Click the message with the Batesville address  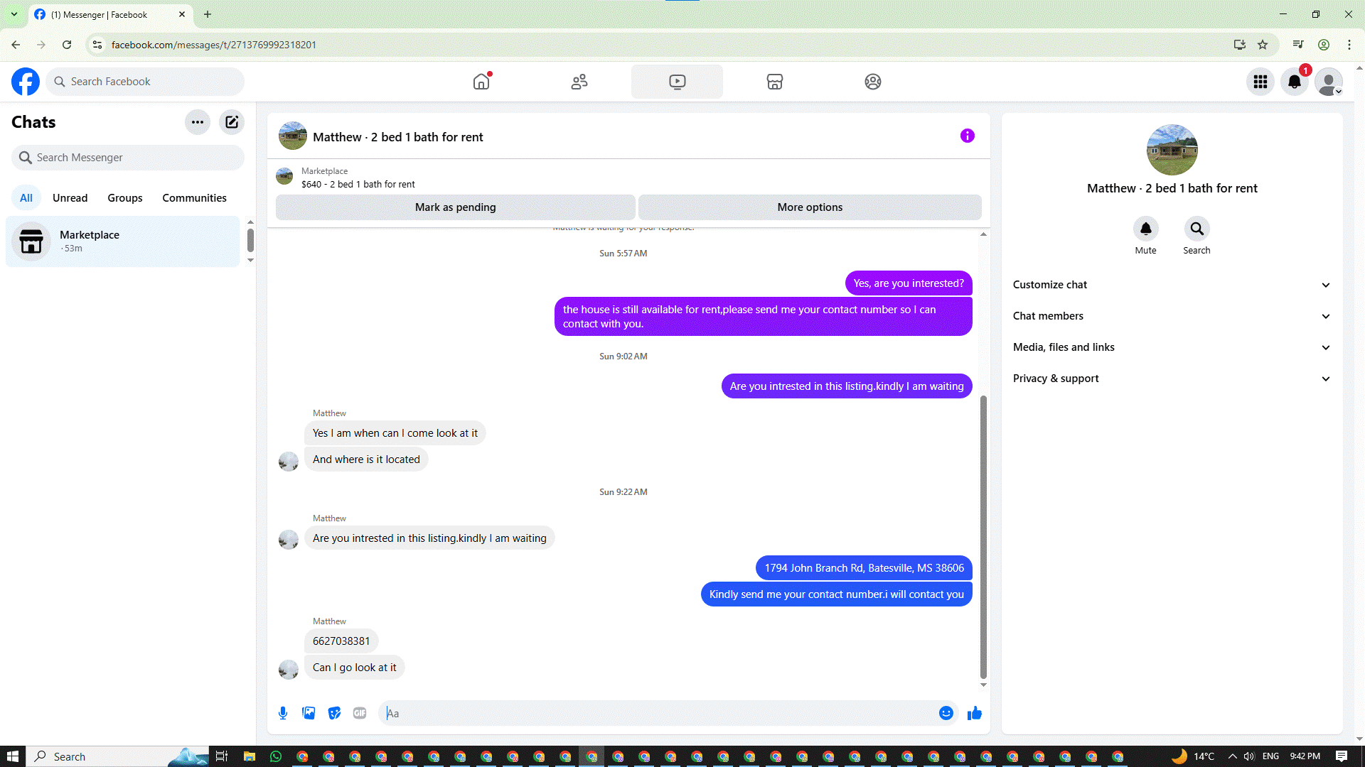[864, 568]
